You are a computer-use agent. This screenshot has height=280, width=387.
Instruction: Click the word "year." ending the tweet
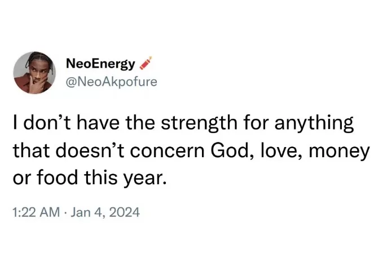pos(144,179)
